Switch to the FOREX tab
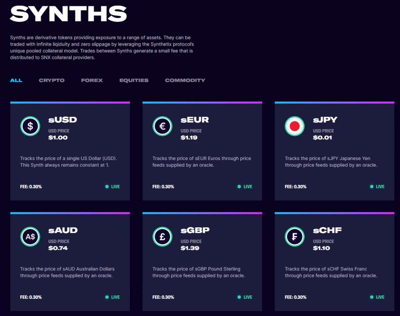Image resolution: width=400 pixels, height=316 pixels. click(92, 80)
